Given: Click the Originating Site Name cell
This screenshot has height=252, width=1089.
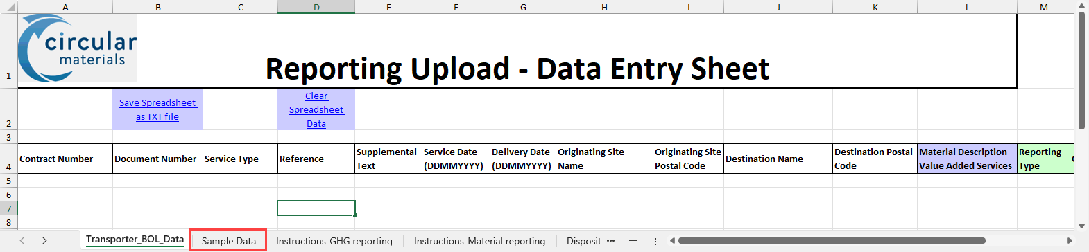Looking at the screenshot, I should click(x=604, y=159).
